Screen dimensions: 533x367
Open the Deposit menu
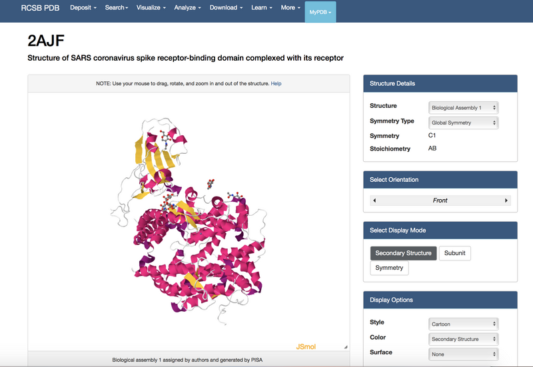[83, 8]
